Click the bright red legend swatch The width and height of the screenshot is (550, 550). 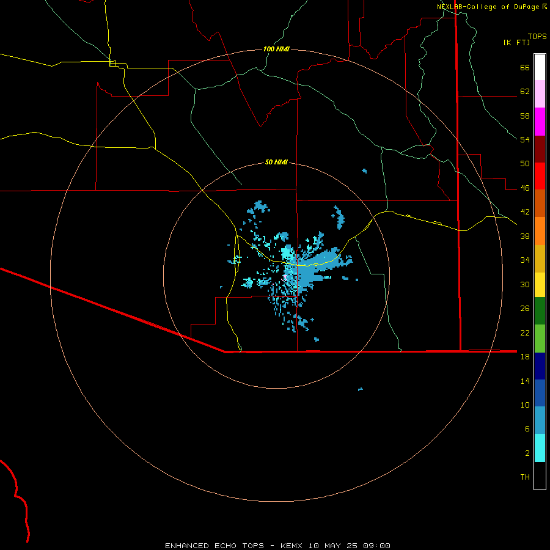click(540, 176)
